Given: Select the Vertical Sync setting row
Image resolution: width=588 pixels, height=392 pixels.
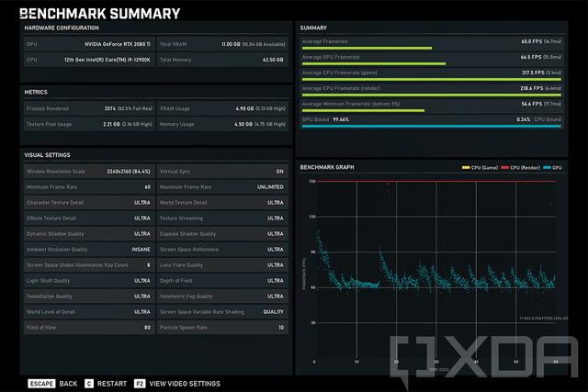Looking at the screenshot, I should coord(222,171).
